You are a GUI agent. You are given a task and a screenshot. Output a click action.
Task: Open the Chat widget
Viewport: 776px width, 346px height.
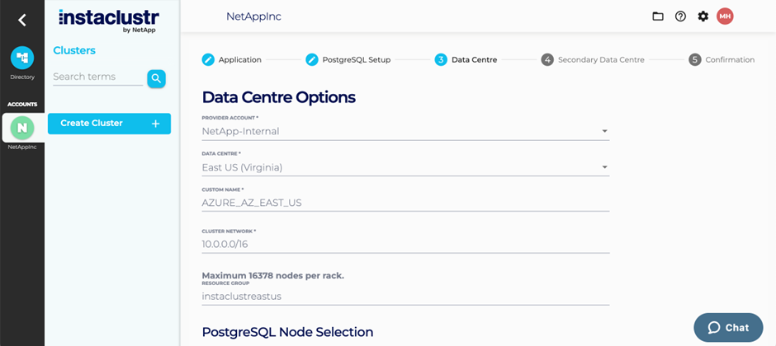(x=728, y=327)
